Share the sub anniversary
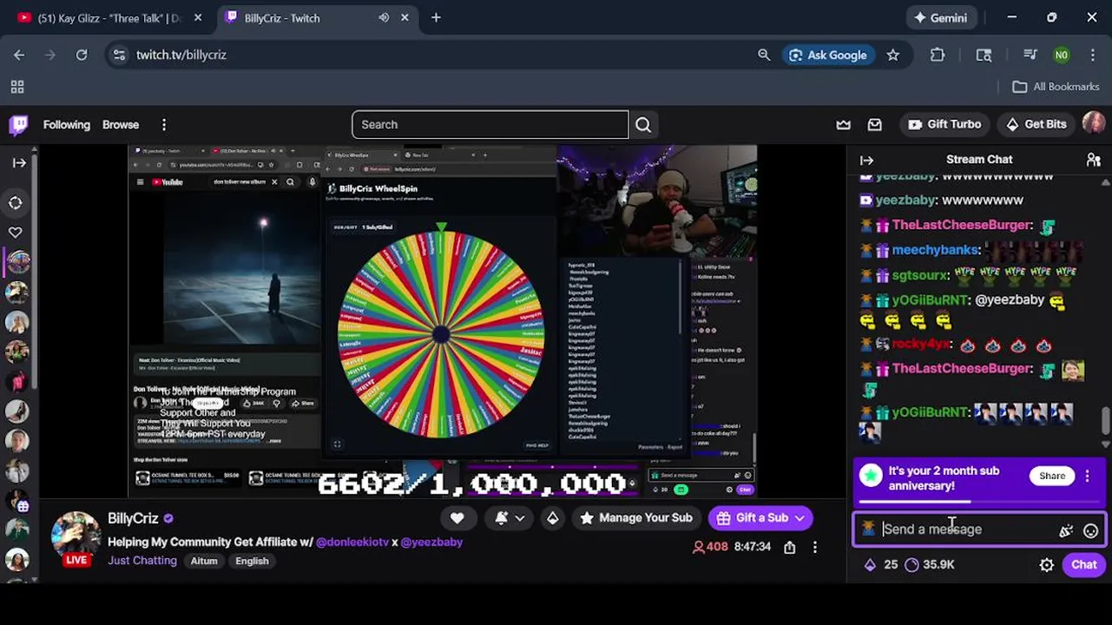The height and width of the screenshot is (625, 1112). coord(1052,476)
